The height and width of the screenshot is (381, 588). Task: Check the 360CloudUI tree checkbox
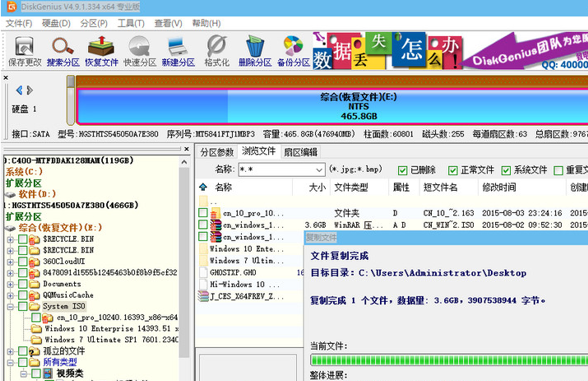pos(23,261)
